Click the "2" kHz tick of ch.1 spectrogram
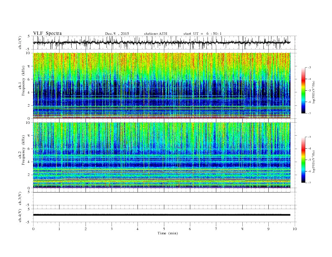 tap(29, 105)
